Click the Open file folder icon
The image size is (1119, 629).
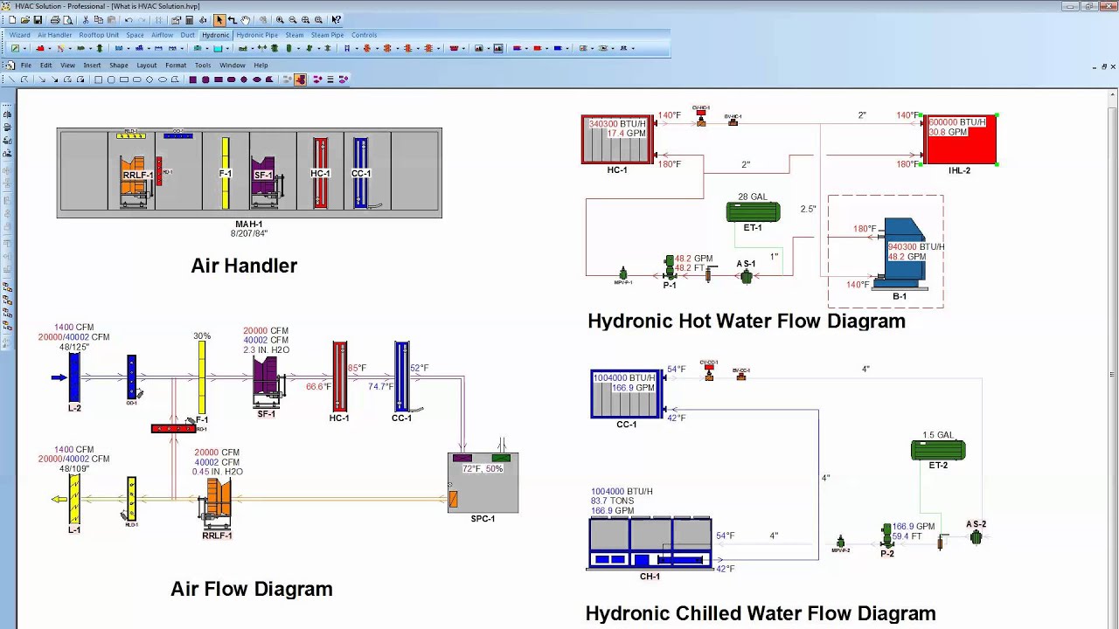click(25, 20)
